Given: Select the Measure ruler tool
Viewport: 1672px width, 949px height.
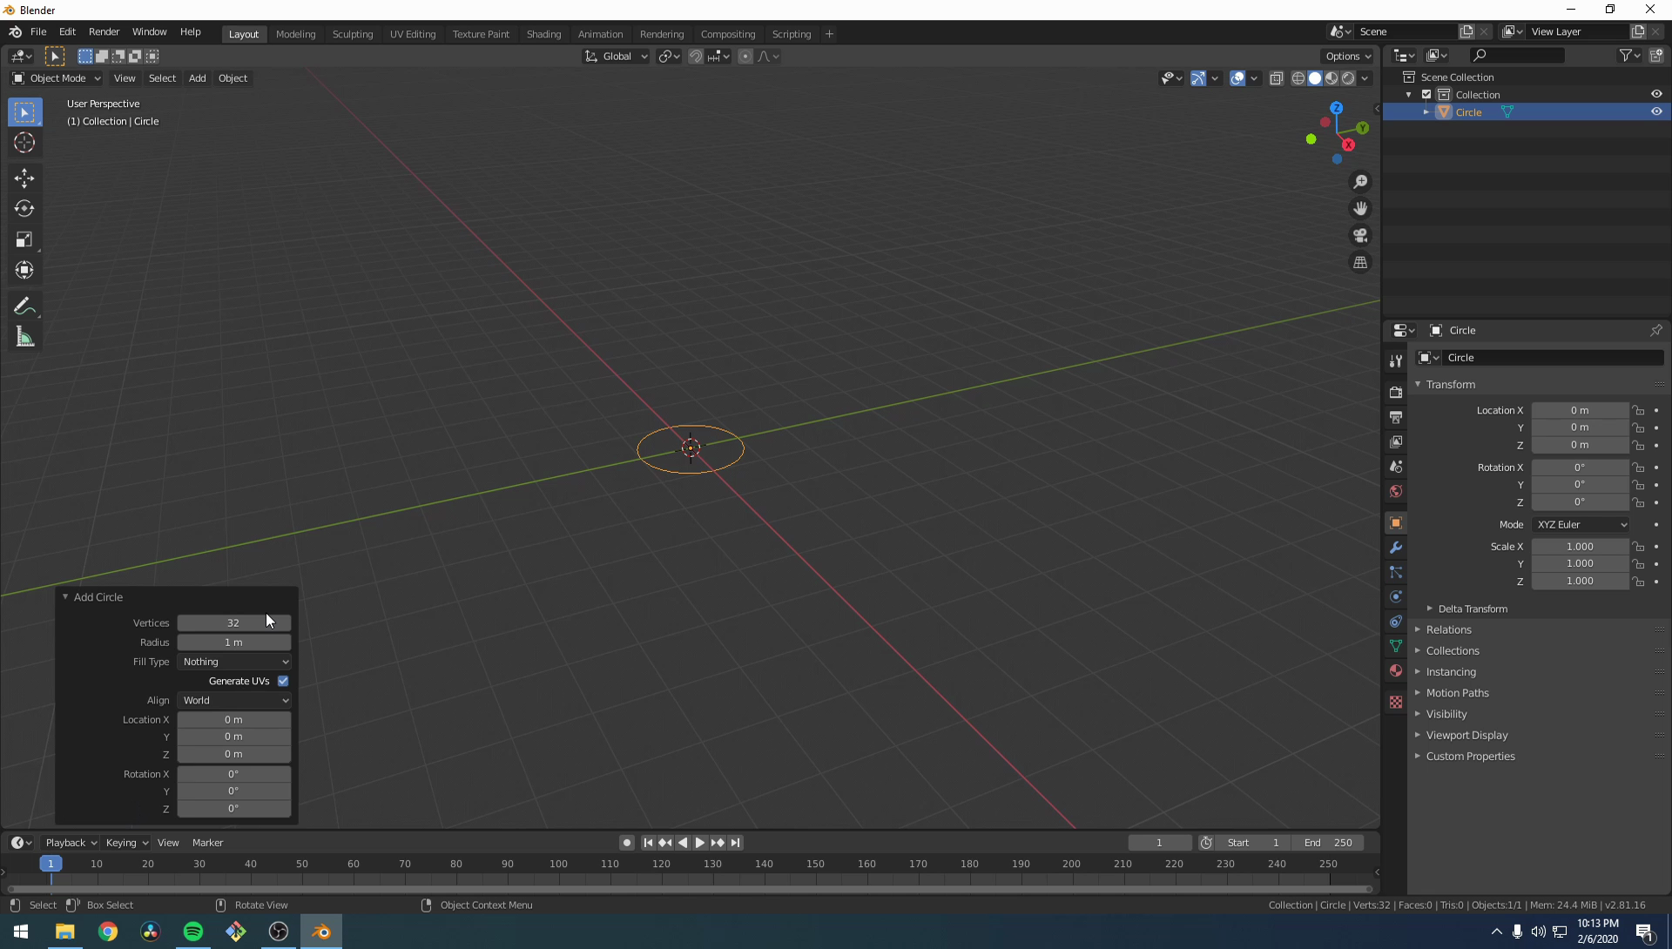Looking at the screenshot, I should [x=24, y=338].
